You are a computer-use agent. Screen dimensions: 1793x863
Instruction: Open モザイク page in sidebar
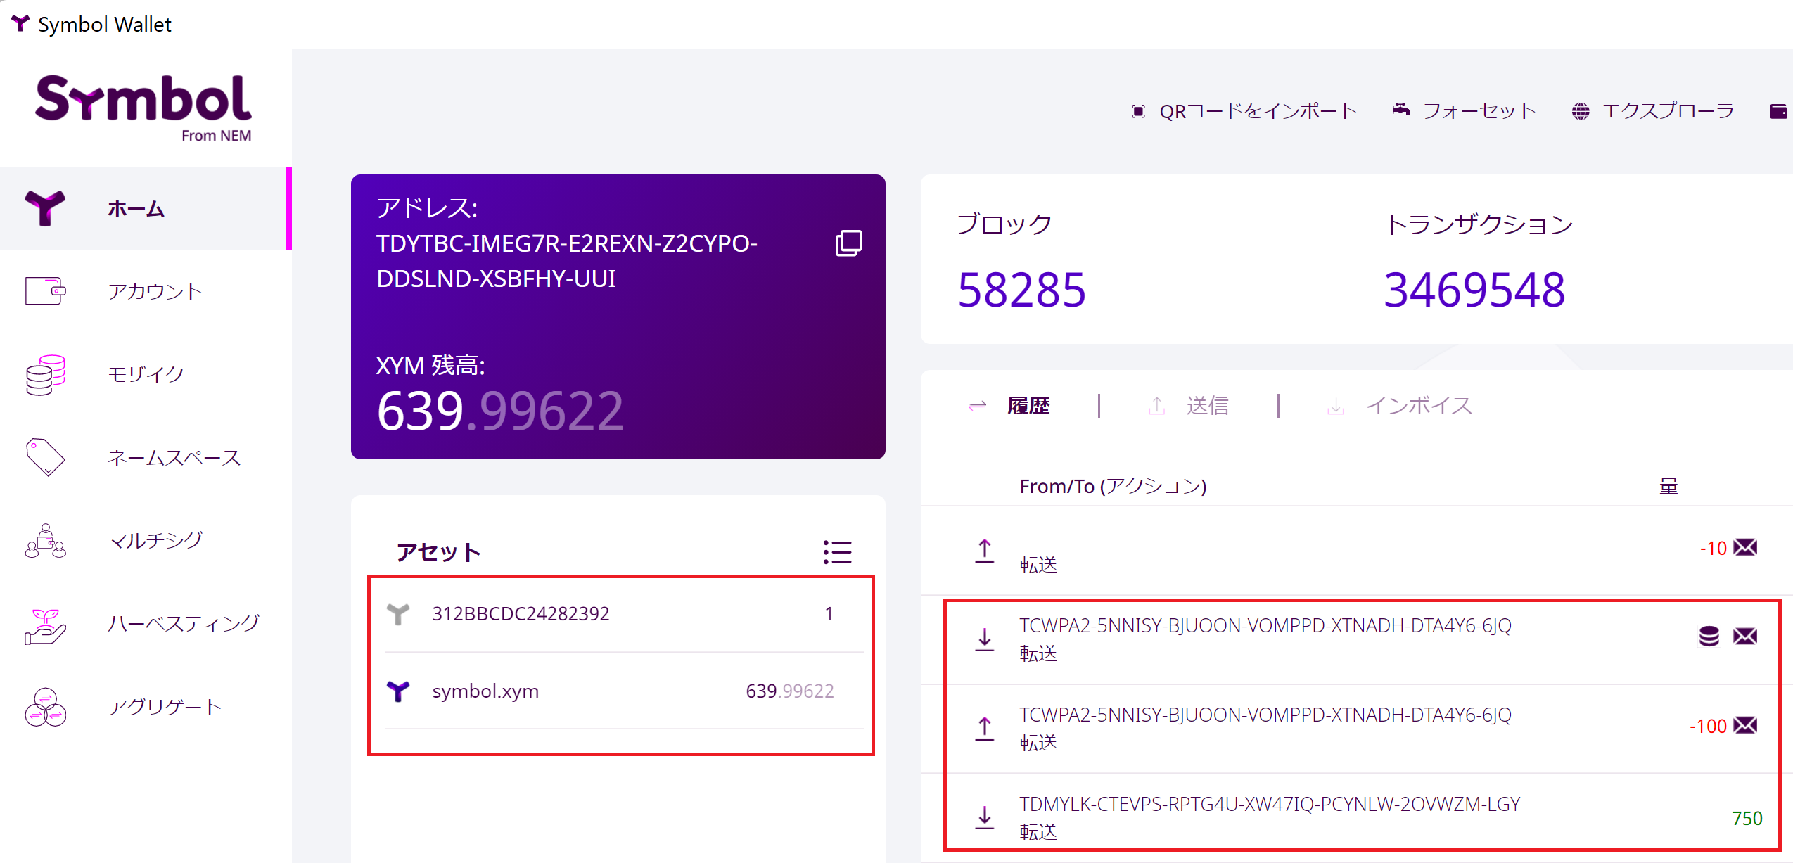point(146,374)
